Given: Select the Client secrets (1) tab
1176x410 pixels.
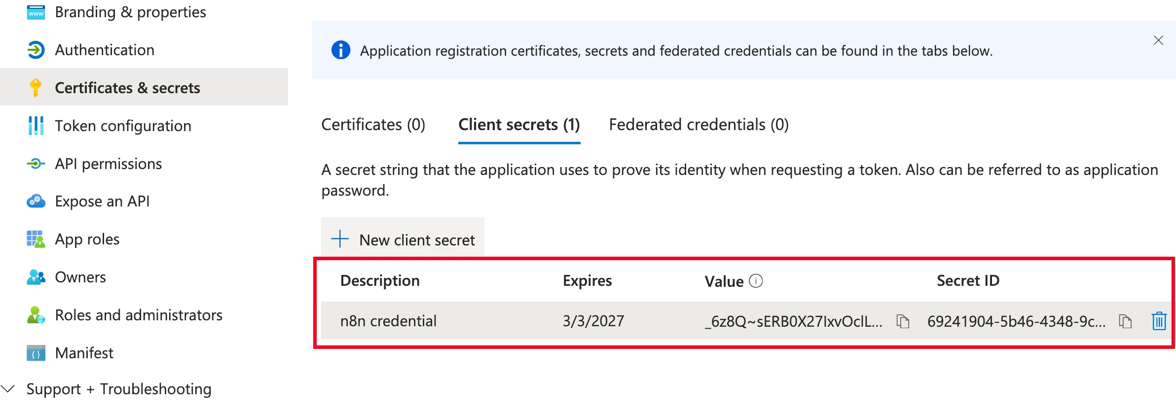Looking at the screenshot, I should [519, 125].
